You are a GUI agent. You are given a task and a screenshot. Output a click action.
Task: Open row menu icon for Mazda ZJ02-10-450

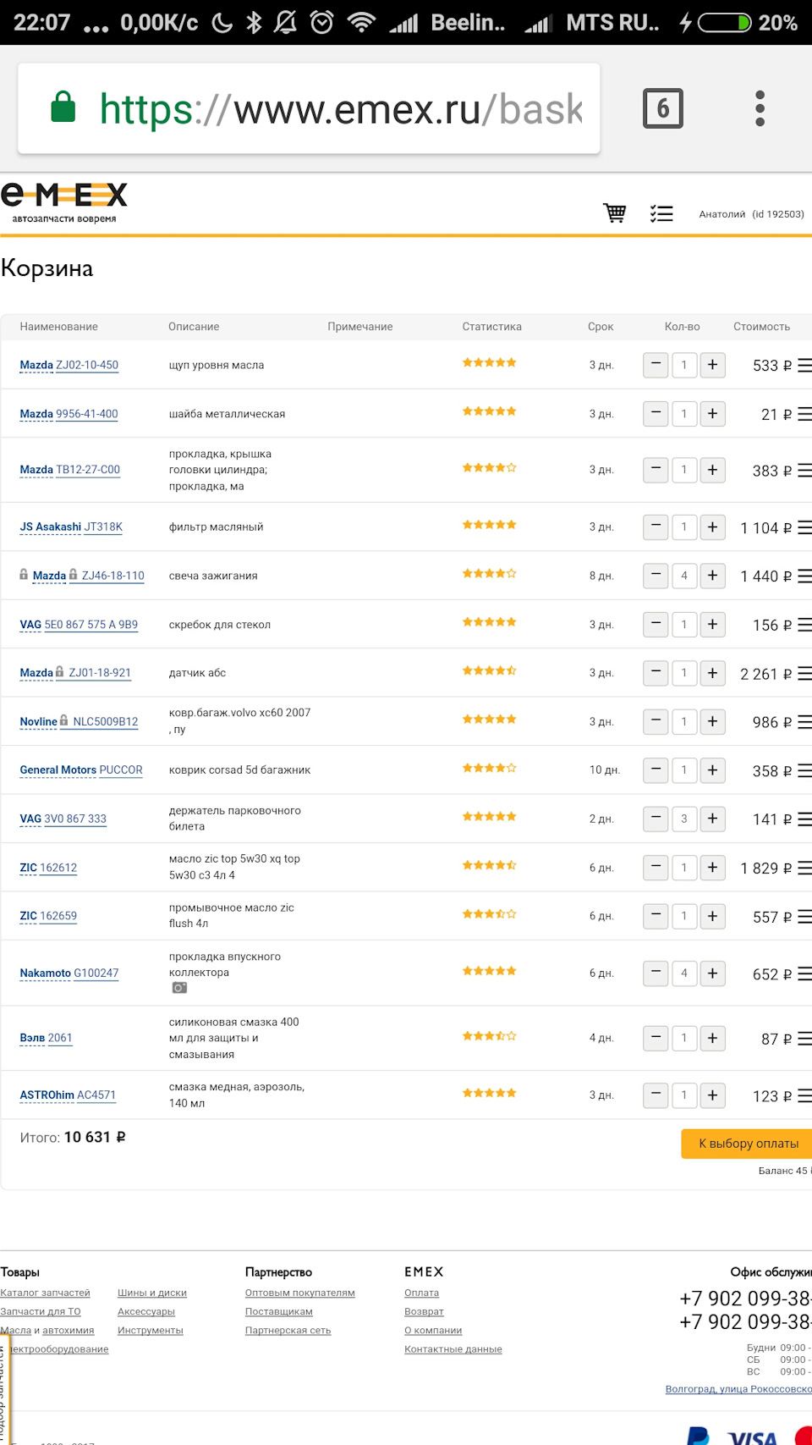point(804,366)
